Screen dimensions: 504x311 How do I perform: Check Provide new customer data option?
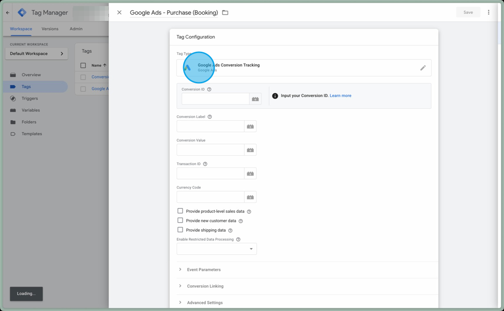[180, 221]
